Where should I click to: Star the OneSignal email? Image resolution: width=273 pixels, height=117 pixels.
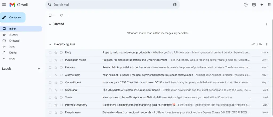coord(56,90)
